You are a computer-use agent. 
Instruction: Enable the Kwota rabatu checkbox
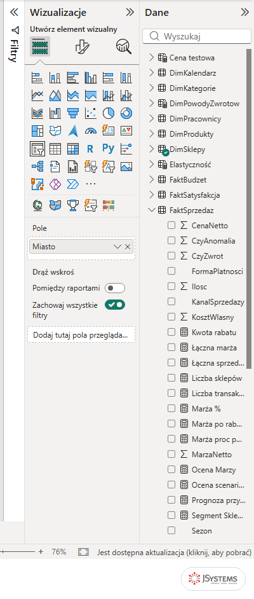pos(171,333)
